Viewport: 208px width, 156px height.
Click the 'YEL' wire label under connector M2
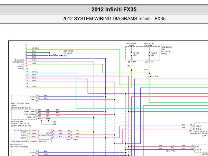129,66
